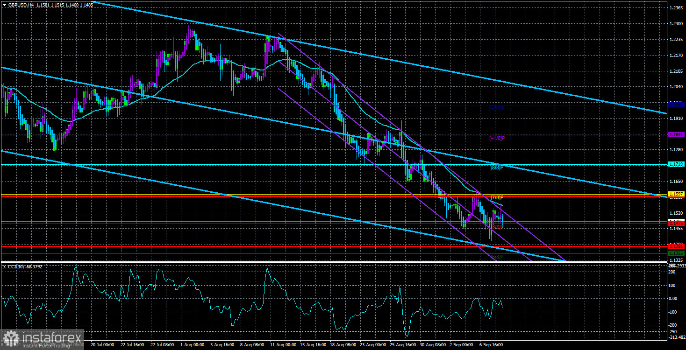Image resolution: width=686 pixels, height=350 pixels.
Task: Click the red 1.1475 price tag
Action: (677, 224)
